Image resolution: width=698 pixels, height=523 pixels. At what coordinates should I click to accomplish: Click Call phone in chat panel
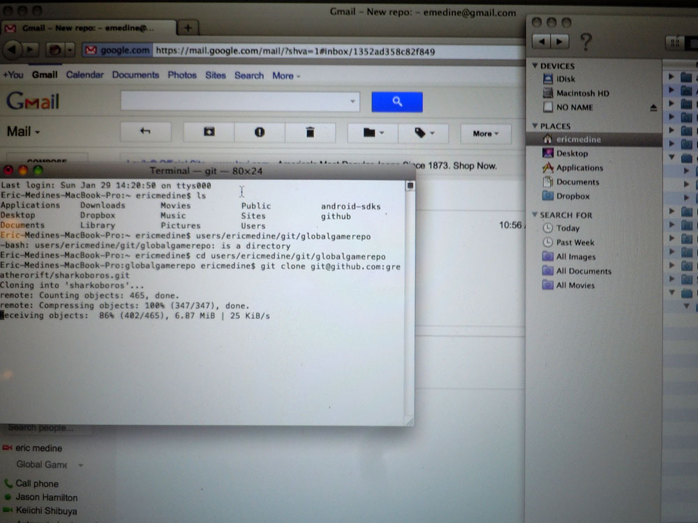click(x=37, y=483)
